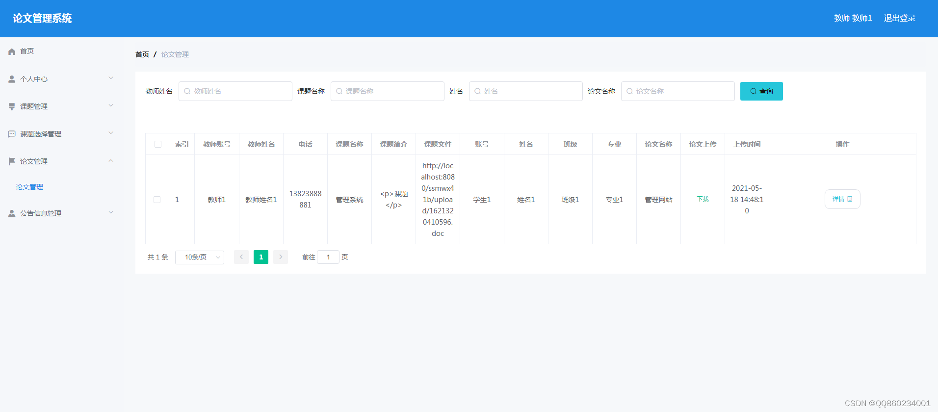The width and height of the screenshot is (938, 412).
Task: Click 教师 教师1 user label
Action: 853,18
